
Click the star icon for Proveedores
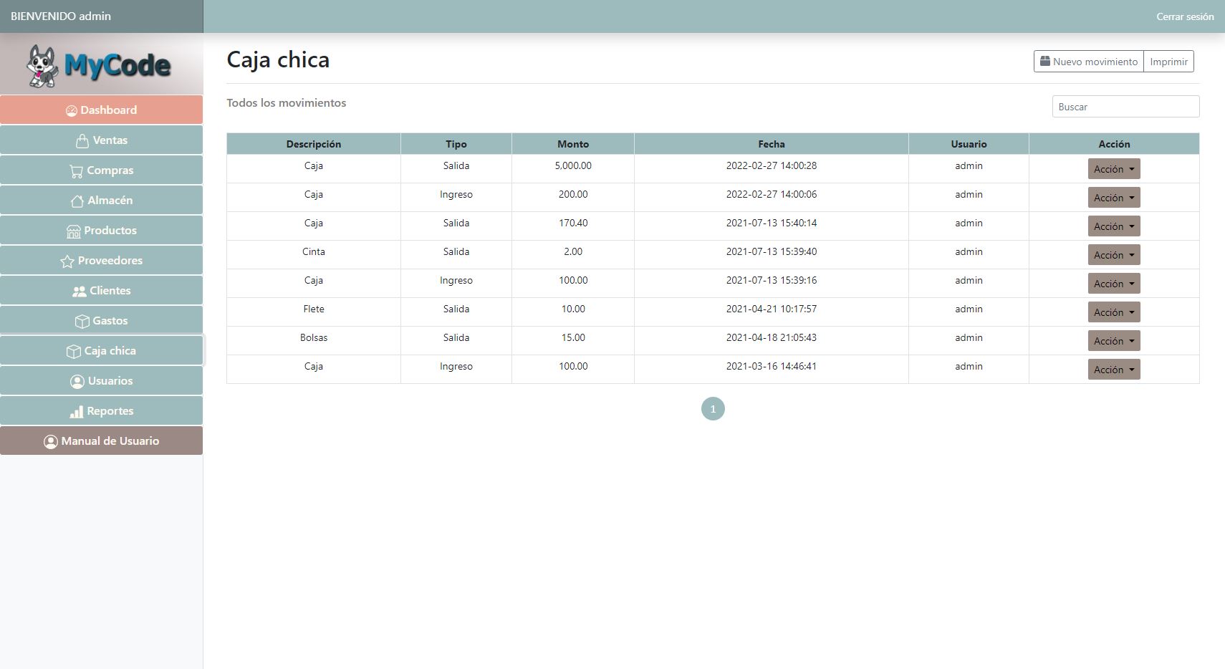coord(67,261)
